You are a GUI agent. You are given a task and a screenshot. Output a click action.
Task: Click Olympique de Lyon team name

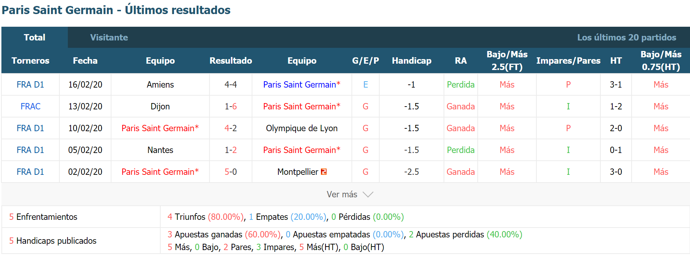click(x=302, y=128)
